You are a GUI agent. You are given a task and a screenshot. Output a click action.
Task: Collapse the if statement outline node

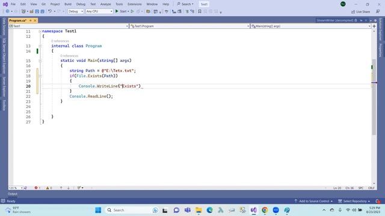(x=40, y=76)
